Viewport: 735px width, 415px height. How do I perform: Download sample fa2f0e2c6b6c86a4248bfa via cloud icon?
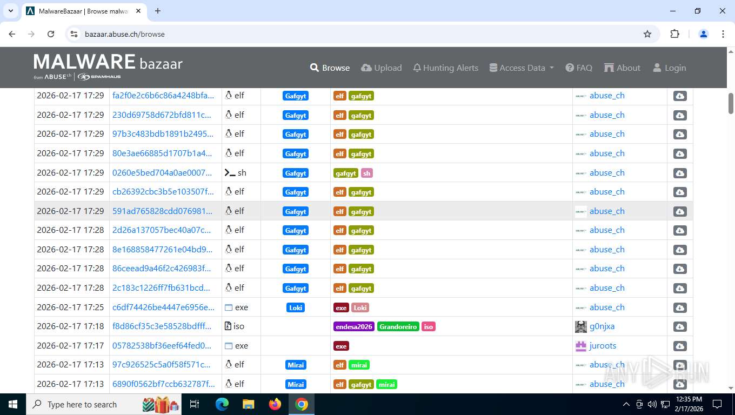[680, 96]
